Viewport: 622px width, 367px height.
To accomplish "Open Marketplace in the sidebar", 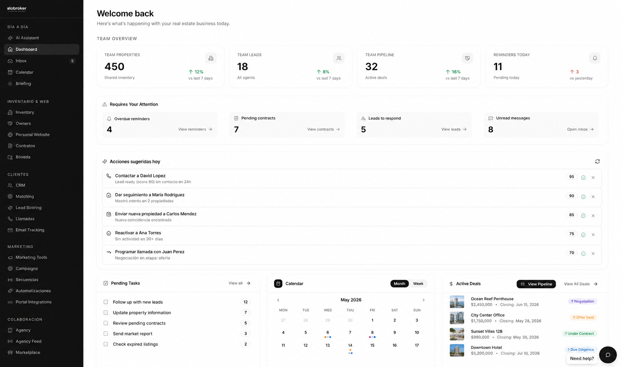I will (x=42, y=353).
